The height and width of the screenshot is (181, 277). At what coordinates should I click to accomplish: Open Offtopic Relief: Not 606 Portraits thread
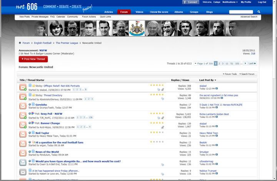tap(62, 86)
